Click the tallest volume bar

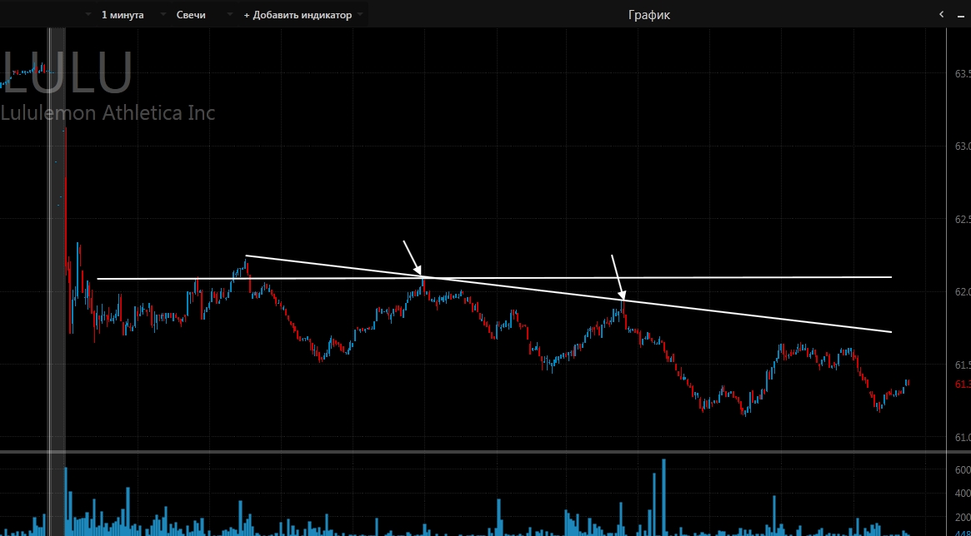664,496
